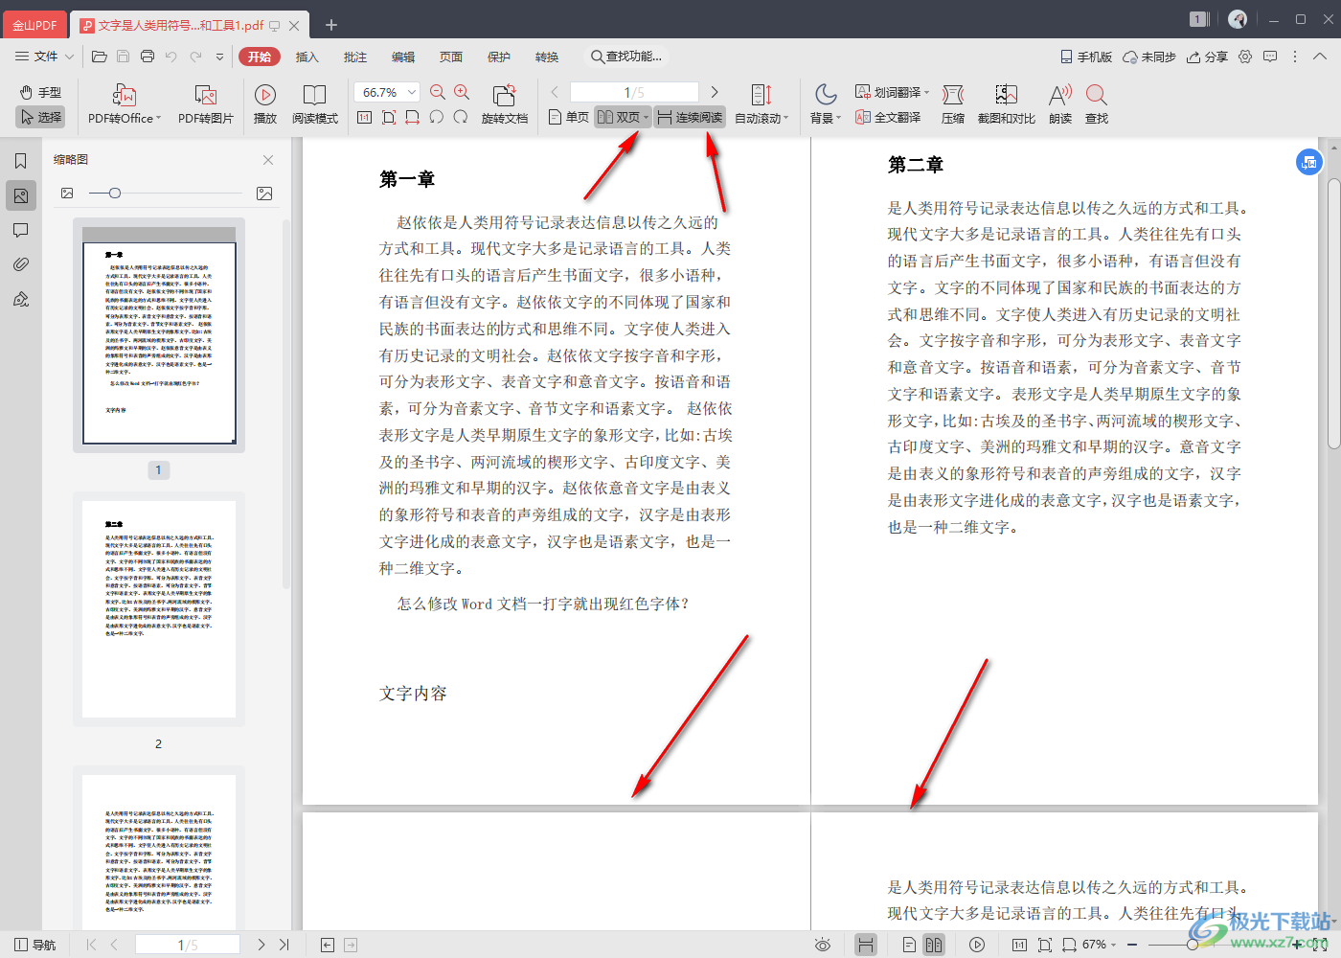Close the 缩略图 thumbnail panel

[268, 160]
